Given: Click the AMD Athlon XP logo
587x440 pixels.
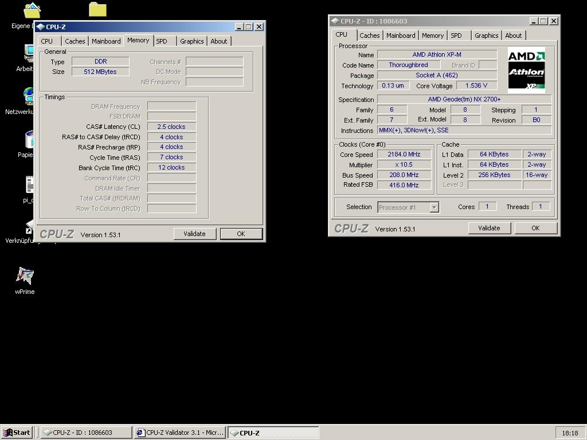Looking at the screenshot, I should pos(526,70).
